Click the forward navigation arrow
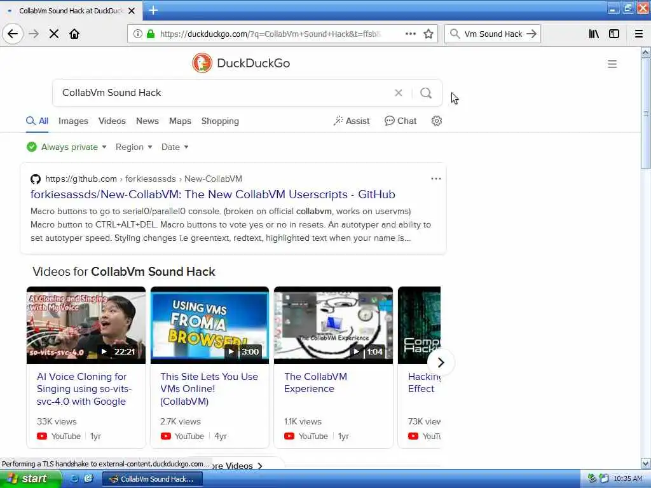 coord(34,34)
